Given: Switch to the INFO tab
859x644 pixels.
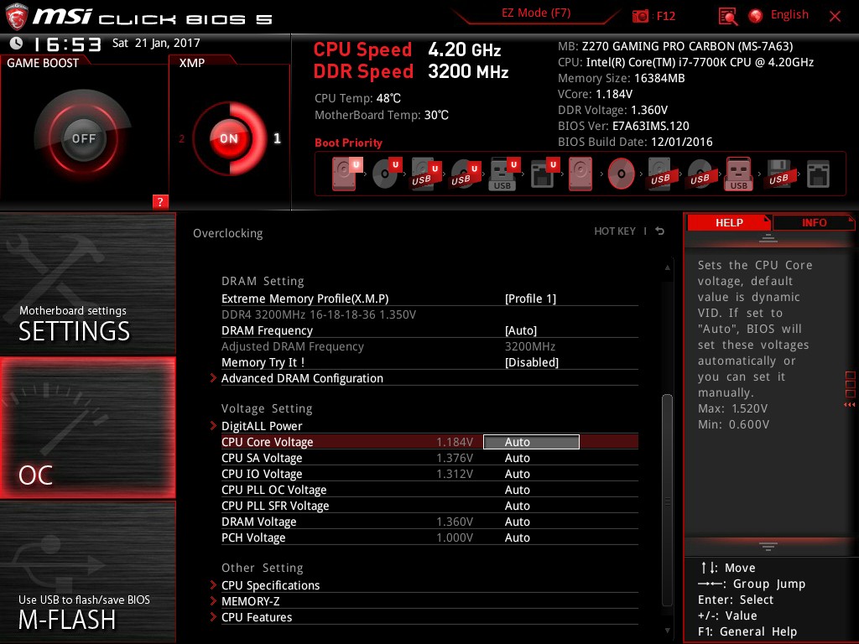Looking at the screenshot, I should point(814,222).
